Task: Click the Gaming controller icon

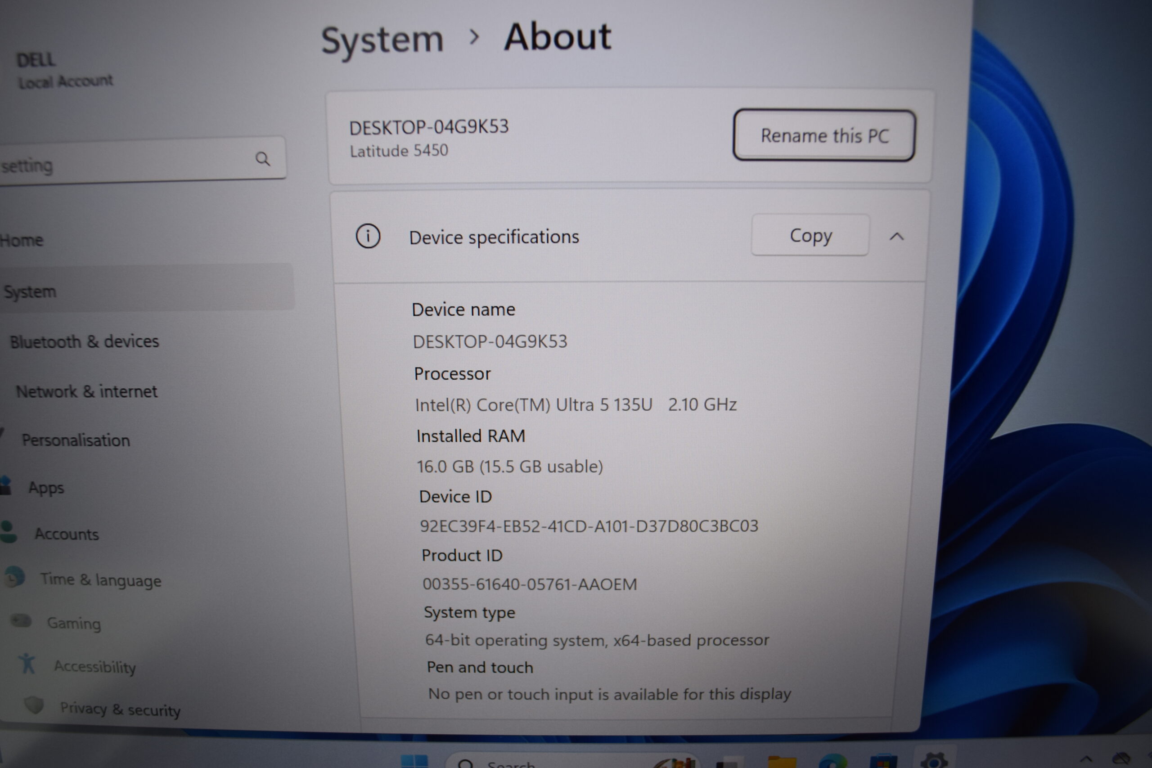Action: tap(21, 621)
